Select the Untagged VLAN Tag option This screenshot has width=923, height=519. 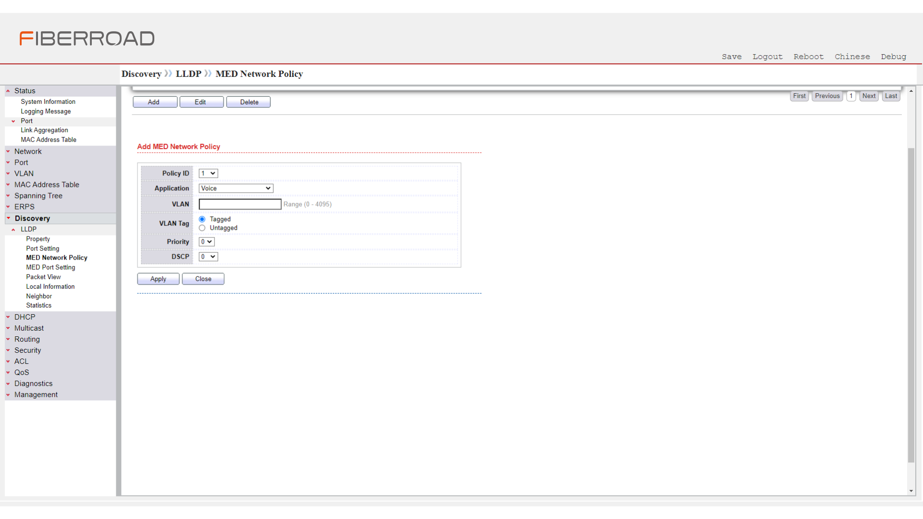202,228
